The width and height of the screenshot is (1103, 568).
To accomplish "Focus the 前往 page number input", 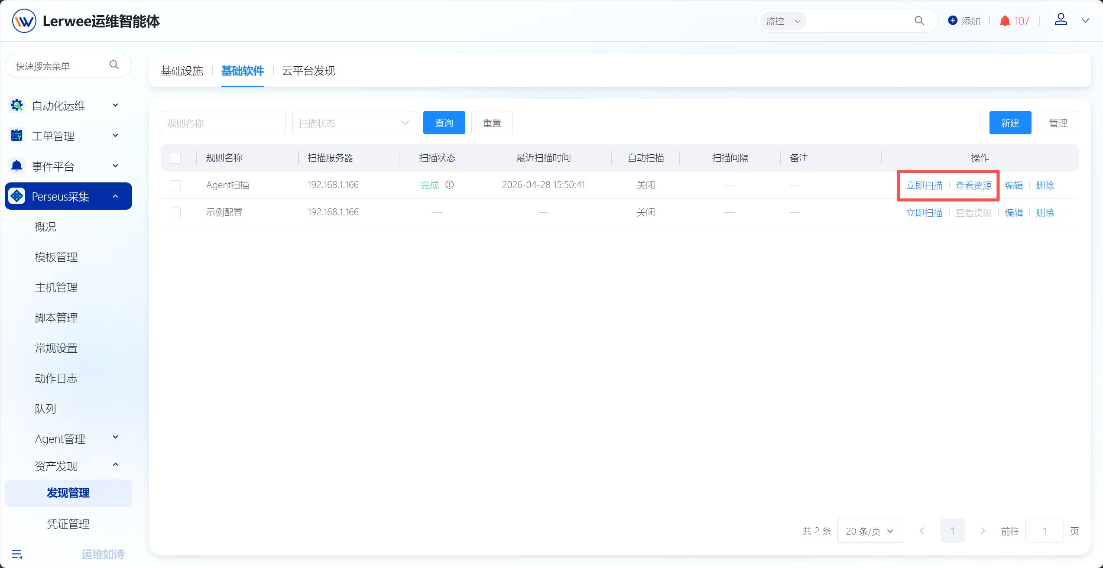I will [x=1045, y=531].
